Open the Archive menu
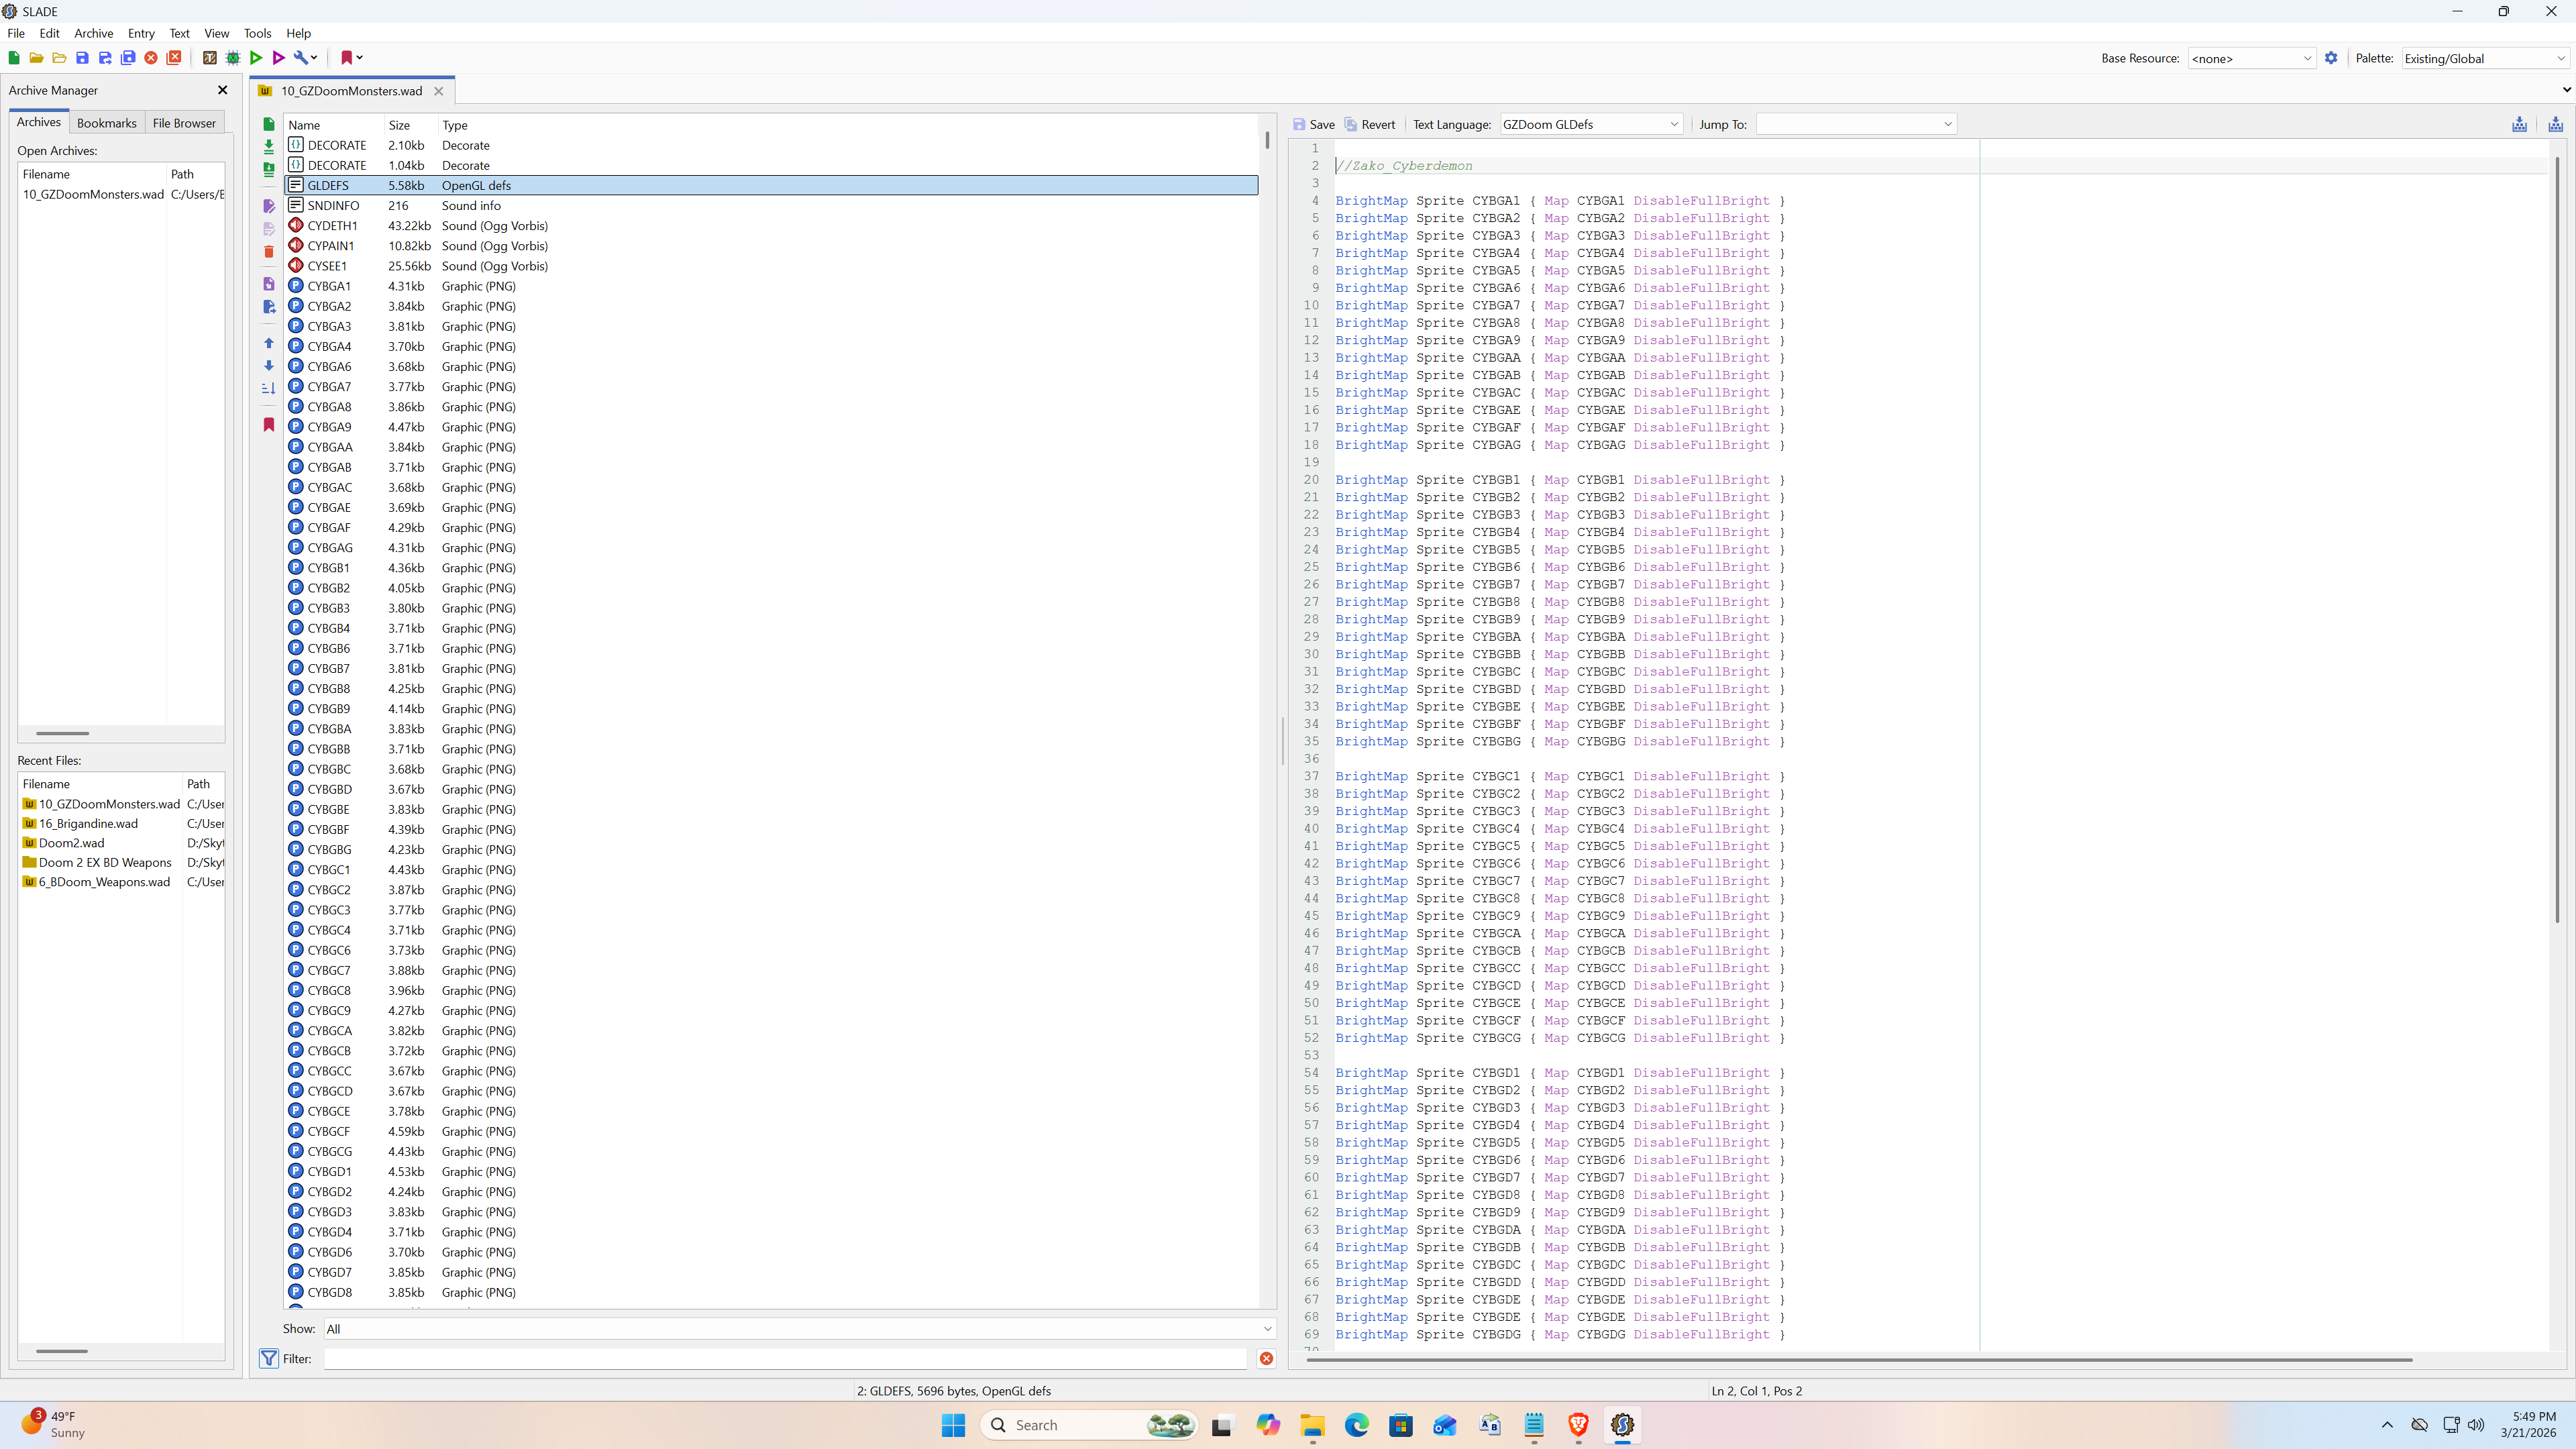The image size is (2576, 1449). tap(93, 33)
